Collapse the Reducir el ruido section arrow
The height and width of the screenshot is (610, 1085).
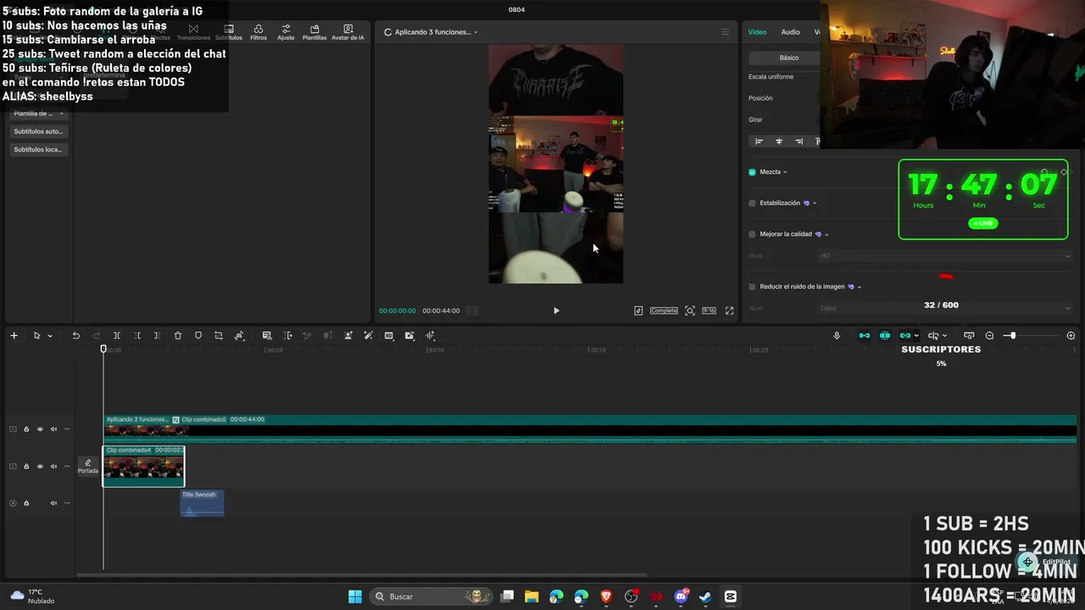(x=860, y=286)
